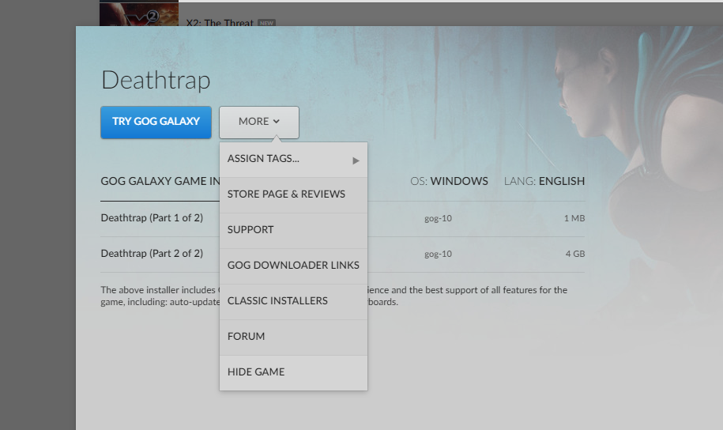This screenshot has width=723, height=430.
Task: Download Deathtrap (Part 2 of 2) installer
Action: click(152, 253)
